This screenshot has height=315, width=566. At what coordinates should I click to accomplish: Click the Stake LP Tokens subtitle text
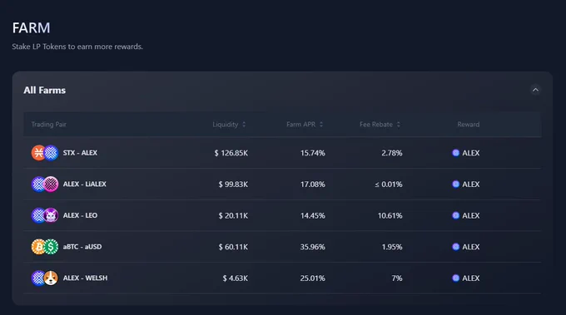77,47
